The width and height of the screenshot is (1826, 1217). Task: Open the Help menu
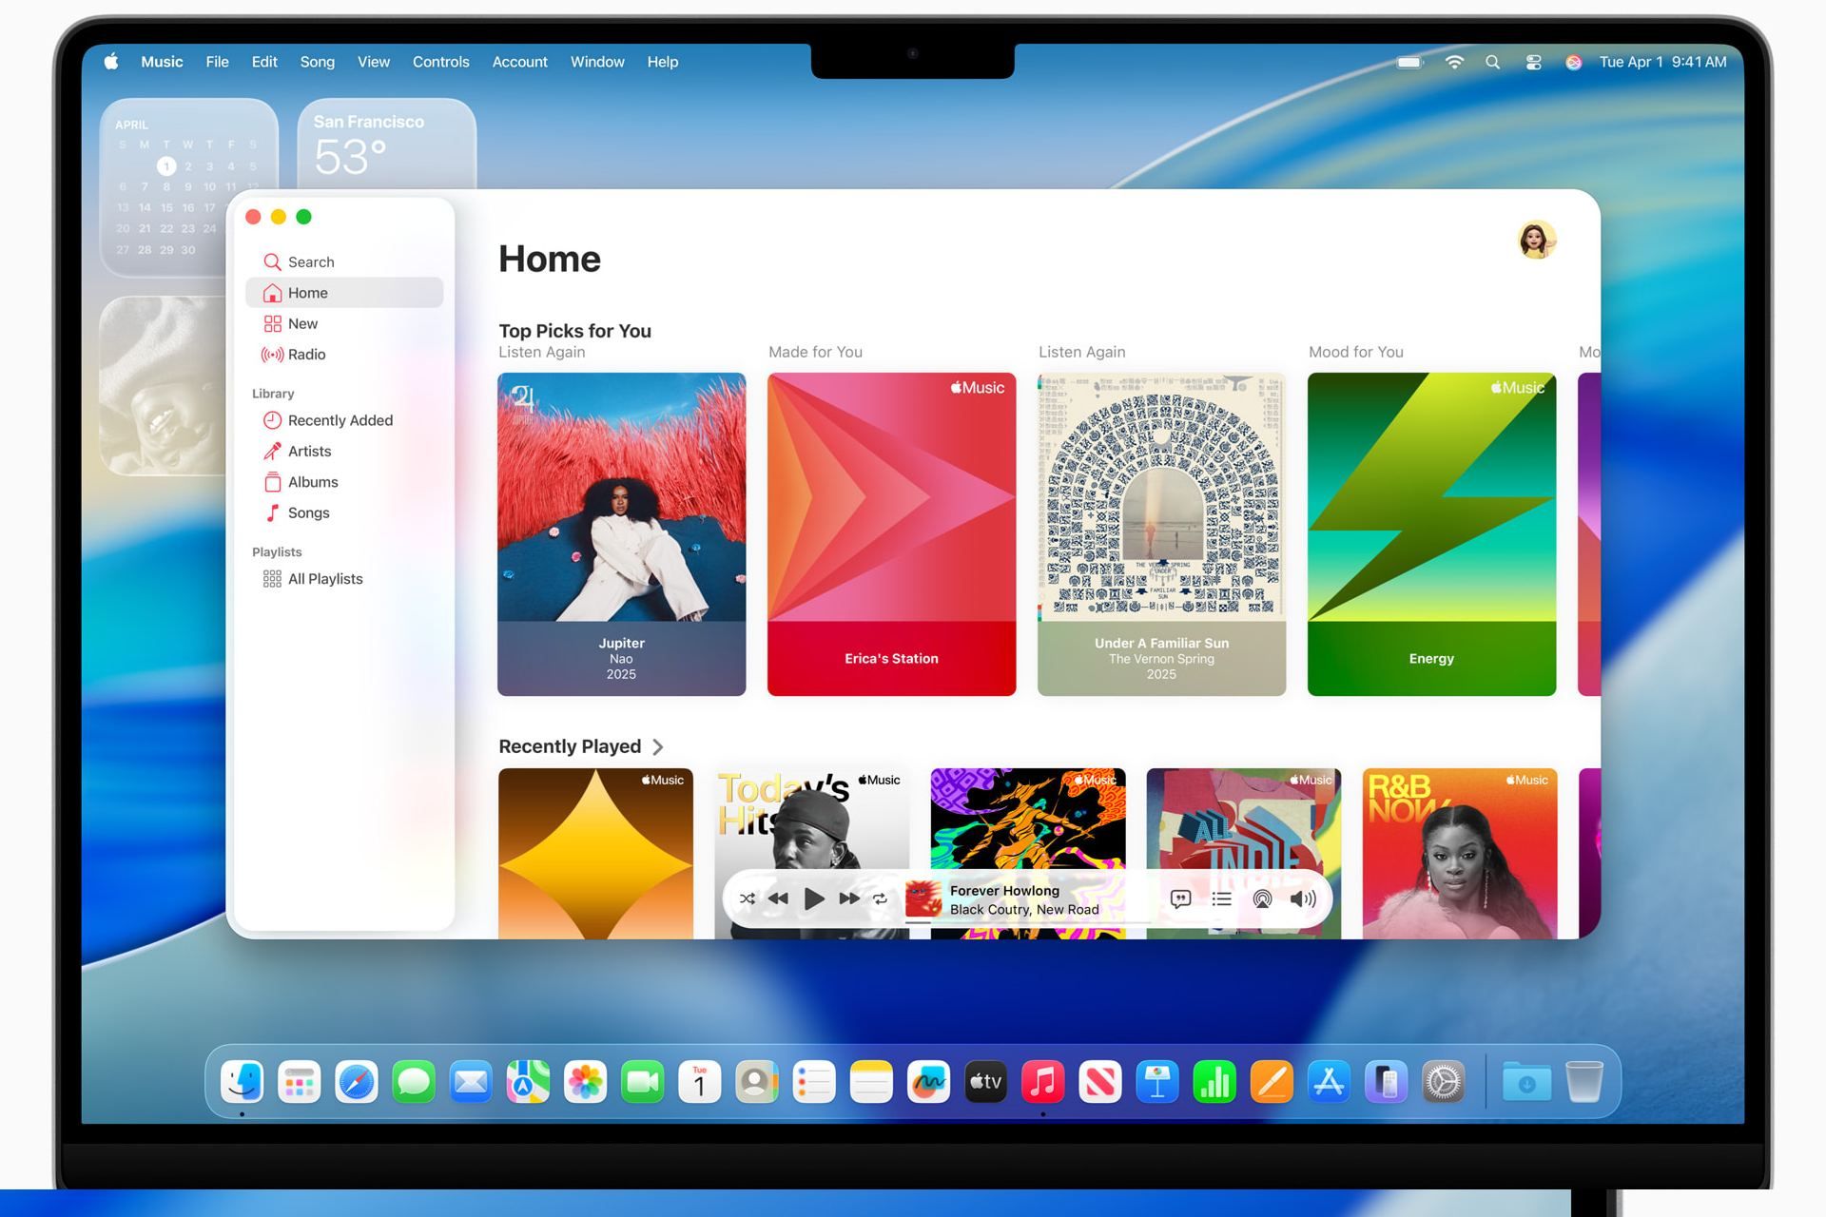tap(663, 62)
